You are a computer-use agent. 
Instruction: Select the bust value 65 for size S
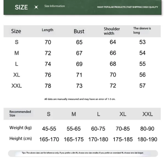click(79, 42)
